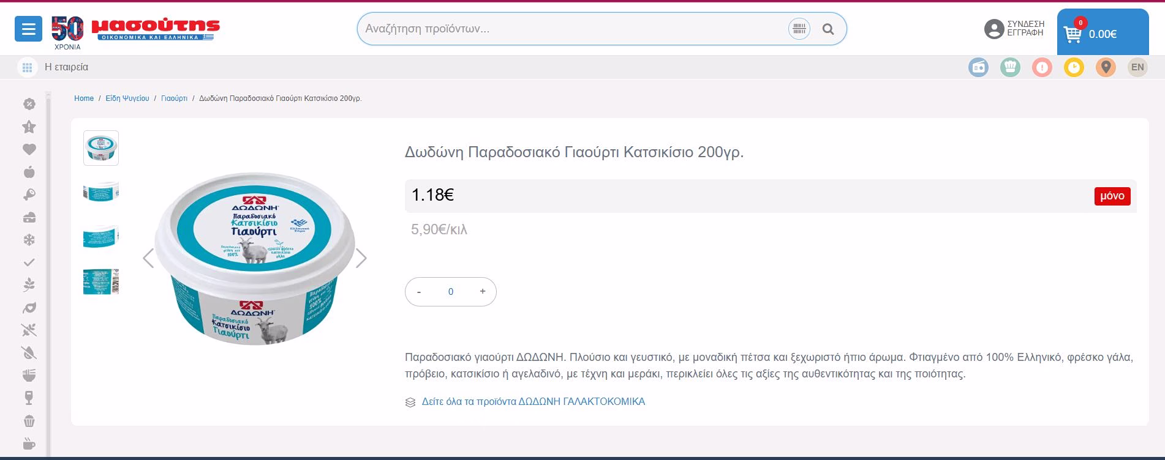
Task: Click the 5,90€/κιλ unit price
Action: pos(439,229)
